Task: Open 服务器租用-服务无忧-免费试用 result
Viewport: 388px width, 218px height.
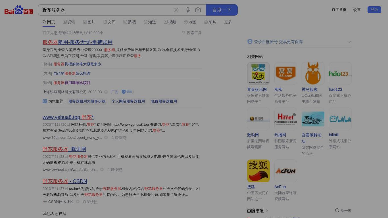Action: point(78,42)
